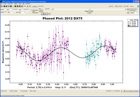Open the Pages menu
This screenshot has width=140, height=97.
point(20,4)
